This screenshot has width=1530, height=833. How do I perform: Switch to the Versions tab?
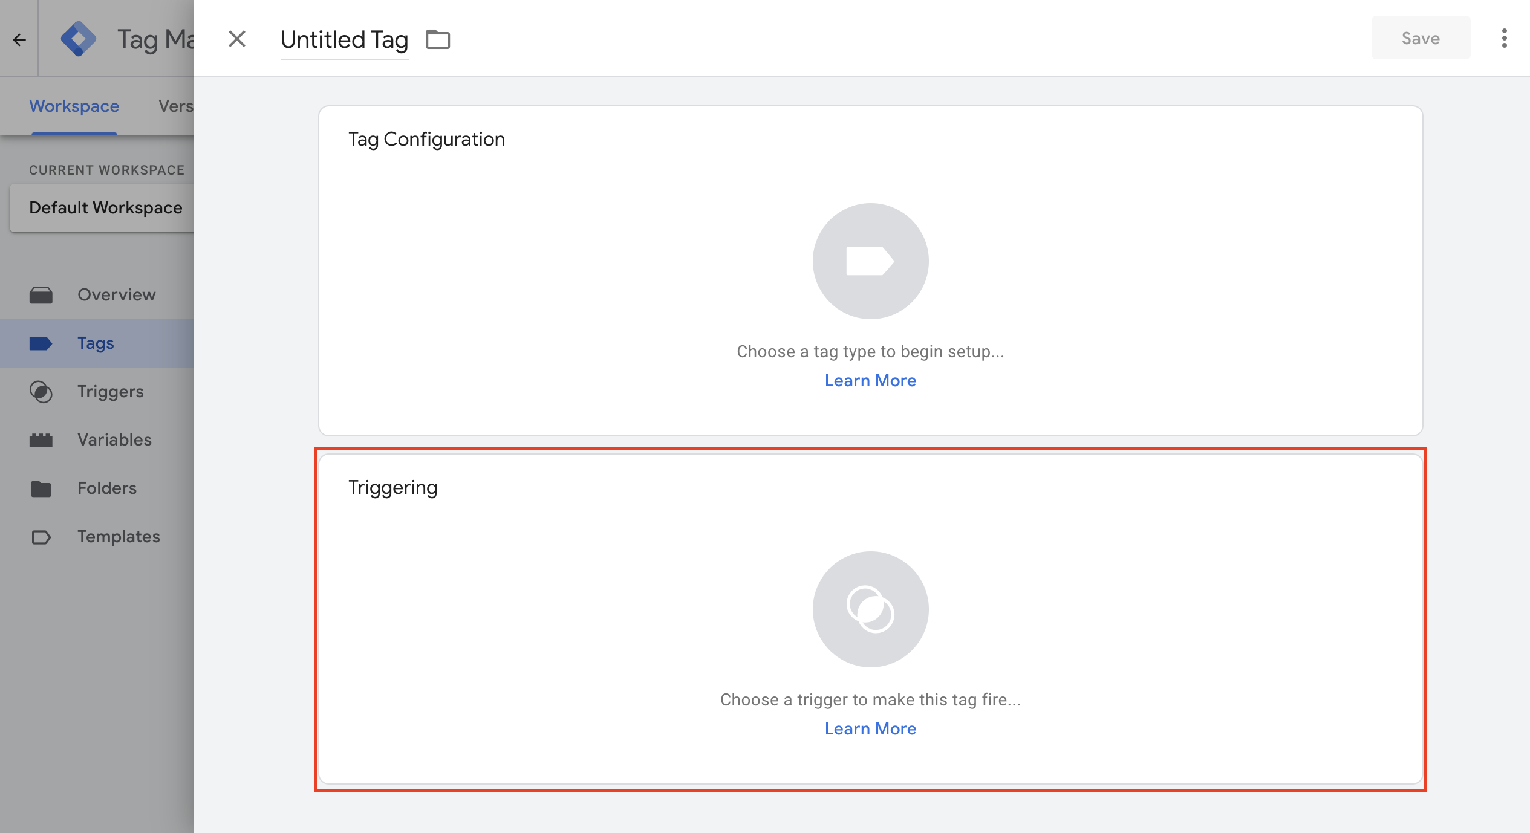(x=175, y=106)
